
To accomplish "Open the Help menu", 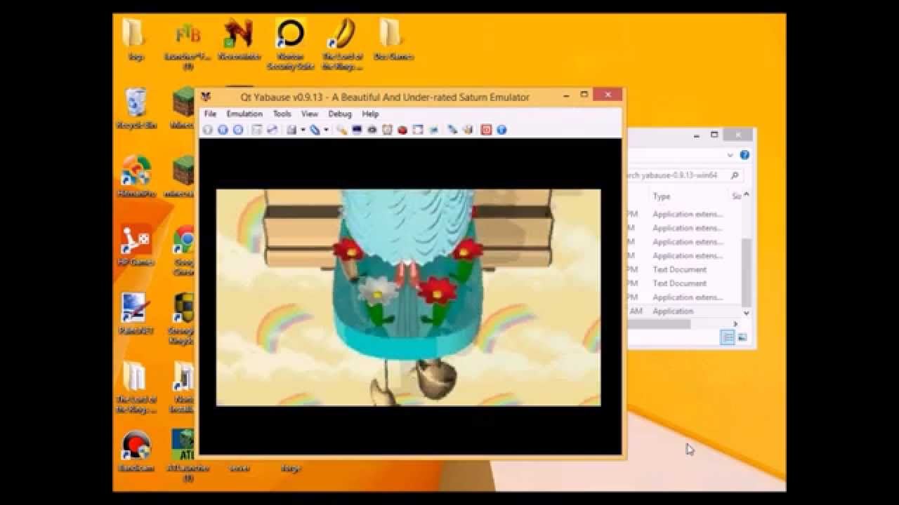I will pyautogui.click(x=370, y=114).
